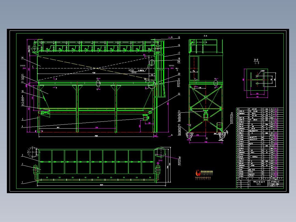Select the part callout number 15
Viewport: 296px width, 222px height.
179,37
